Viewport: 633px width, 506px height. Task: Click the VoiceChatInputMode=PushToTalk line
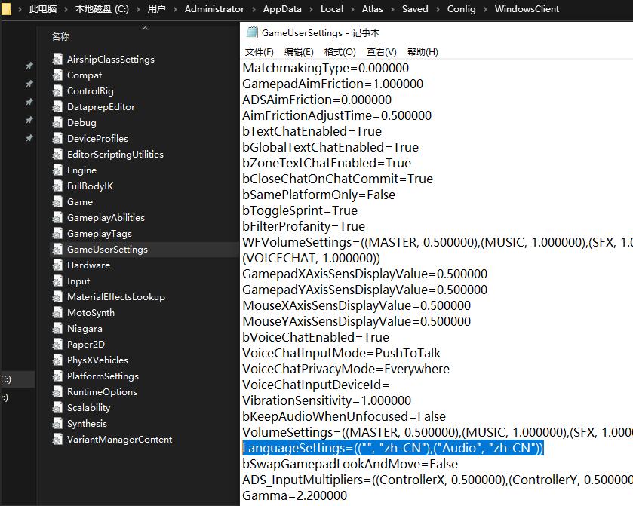click(342, 353)
